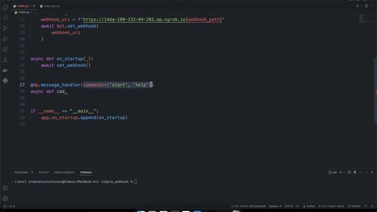Create a new terminal with plus icon
The image size is (377, 212).
click(340, 173)
